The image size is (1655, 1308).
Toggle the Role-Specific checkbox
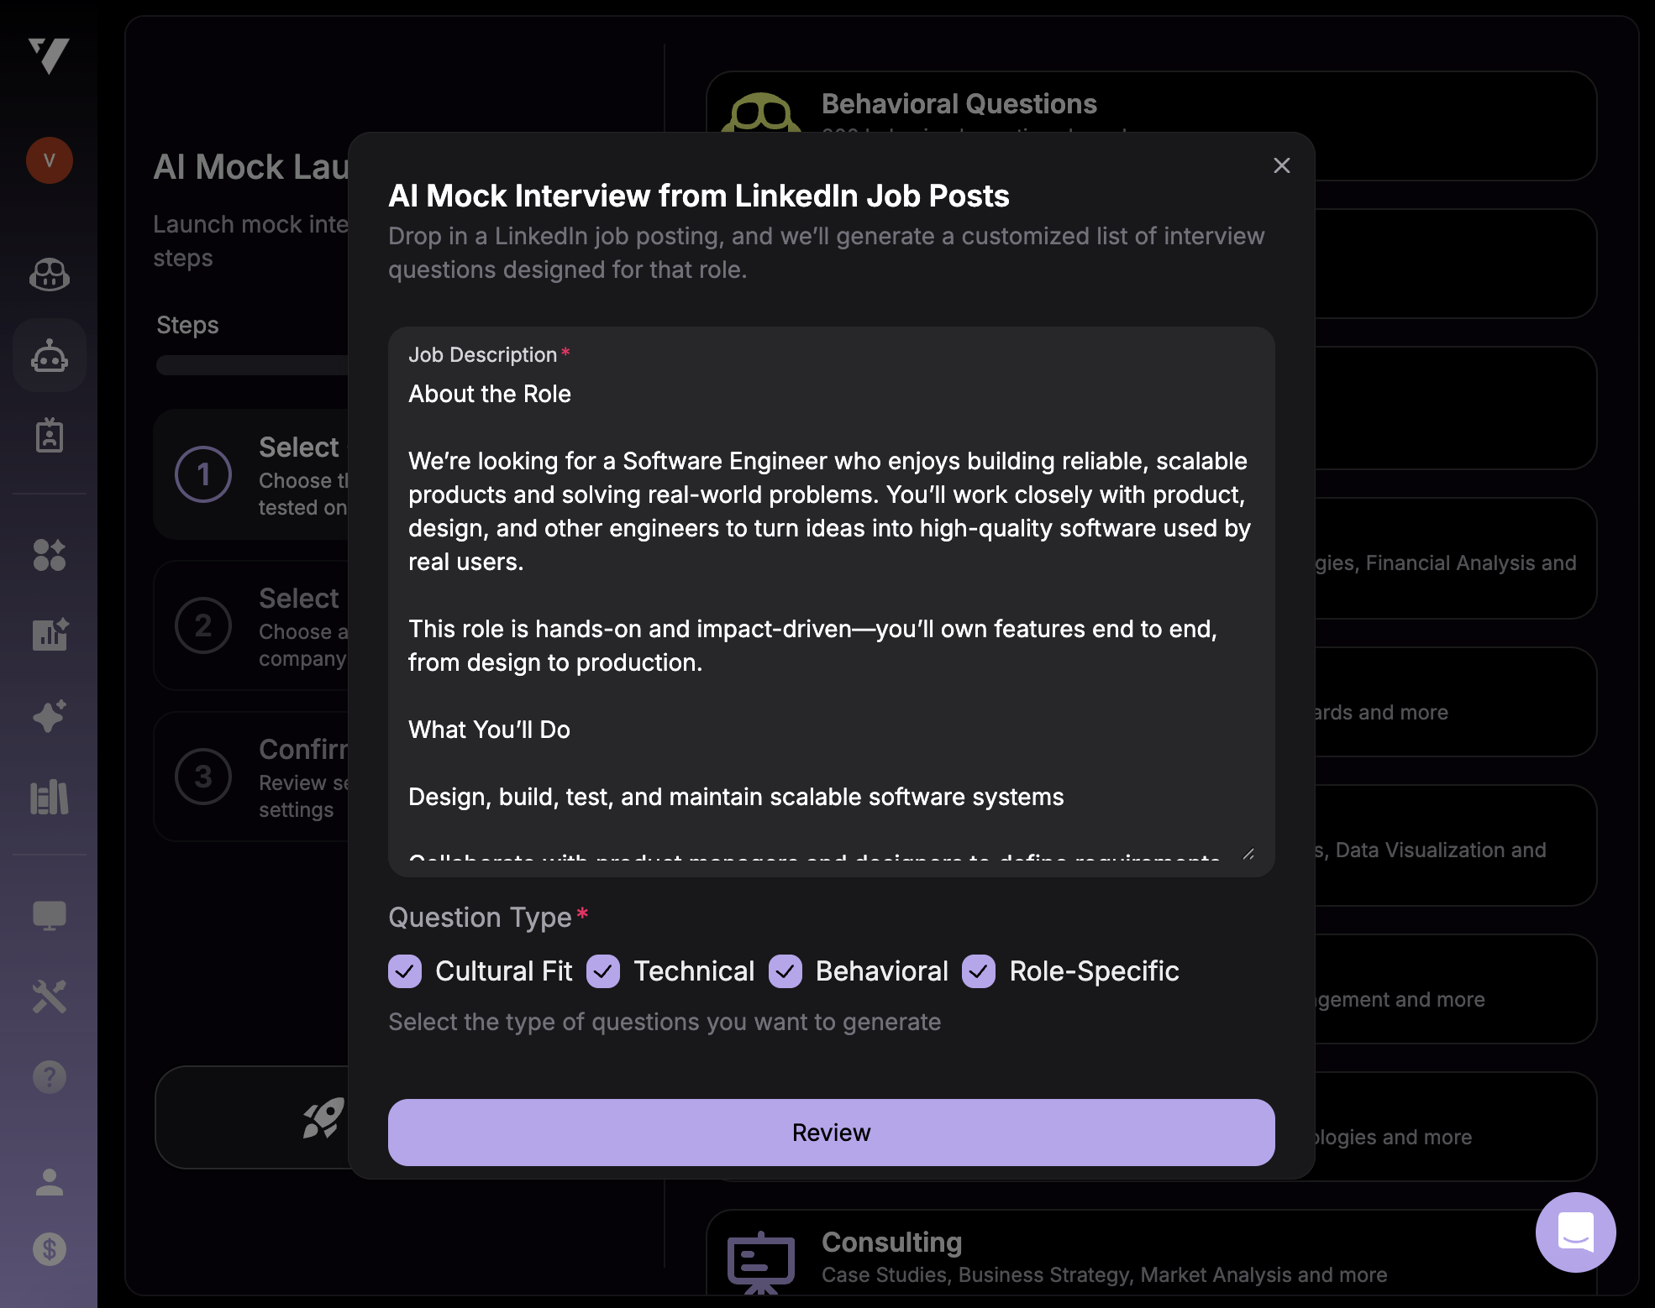(979, 971)
